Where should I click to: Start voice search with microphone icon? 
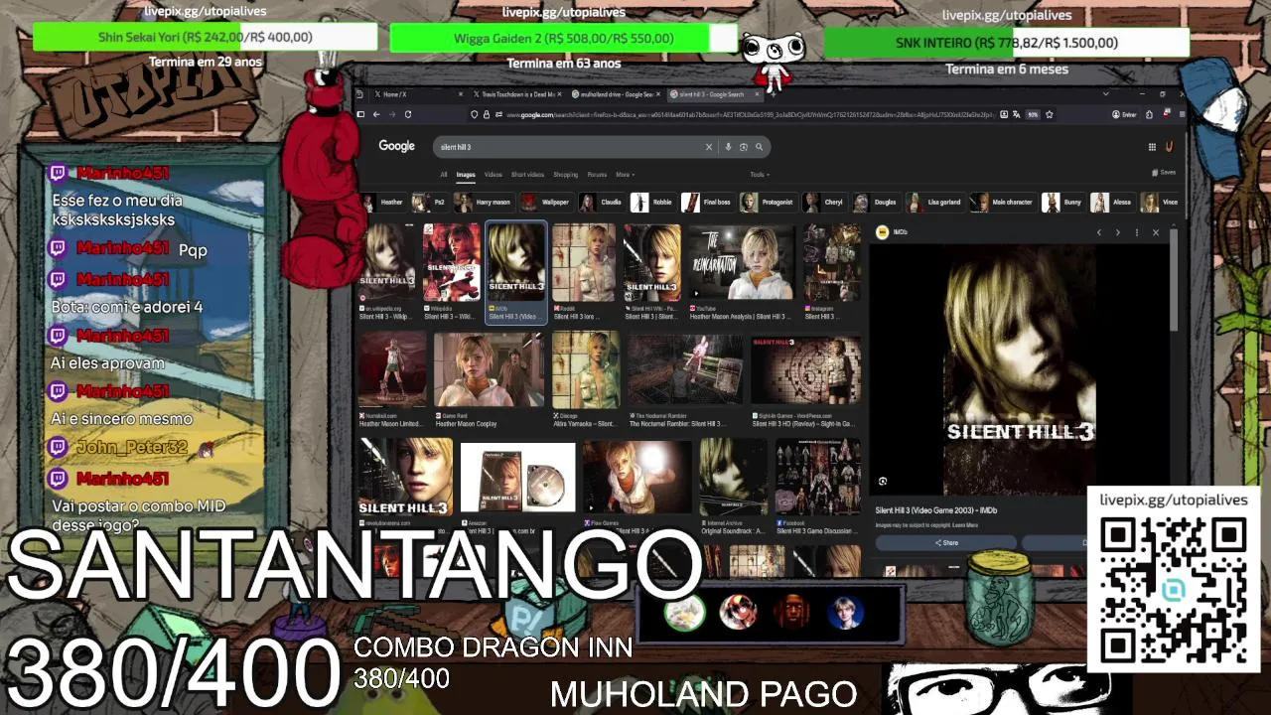(728, 147)
